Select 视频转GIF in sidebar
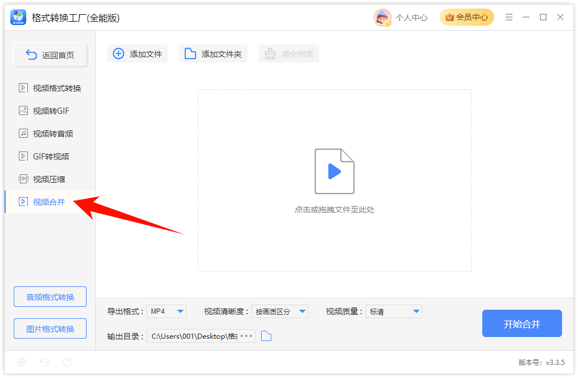This screenshot has height=378, width=578. [50, 111]
